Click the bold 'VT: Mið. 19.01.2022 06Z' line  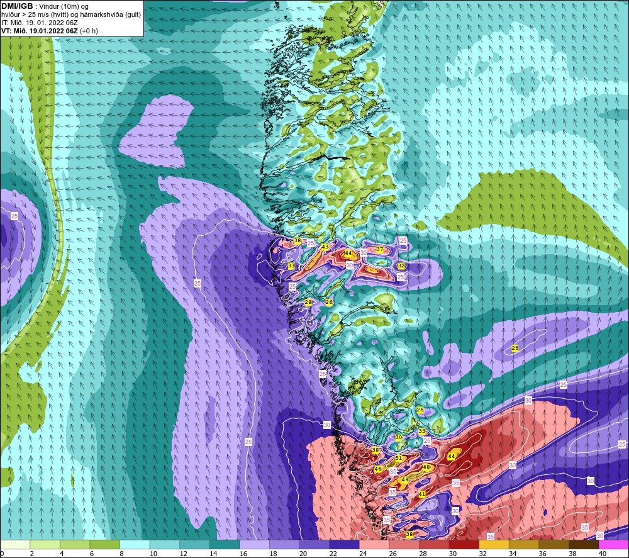(x=50, y=30)
